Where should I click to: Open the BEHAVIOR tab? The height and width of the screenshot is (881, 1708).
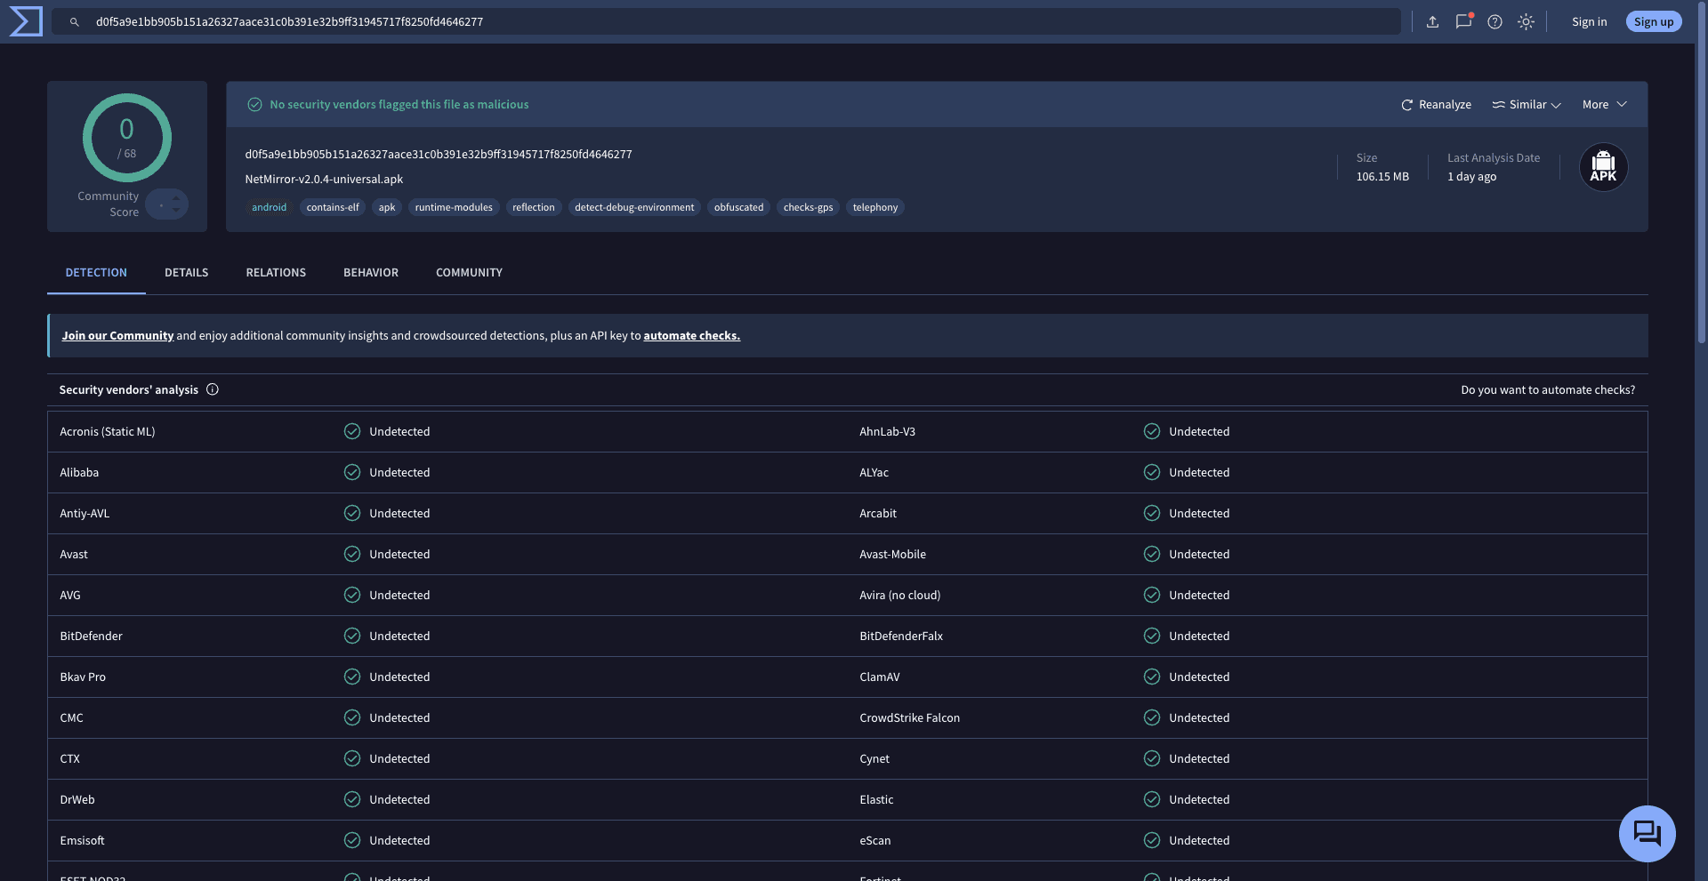pyautogui.click(x=371, y=273)
